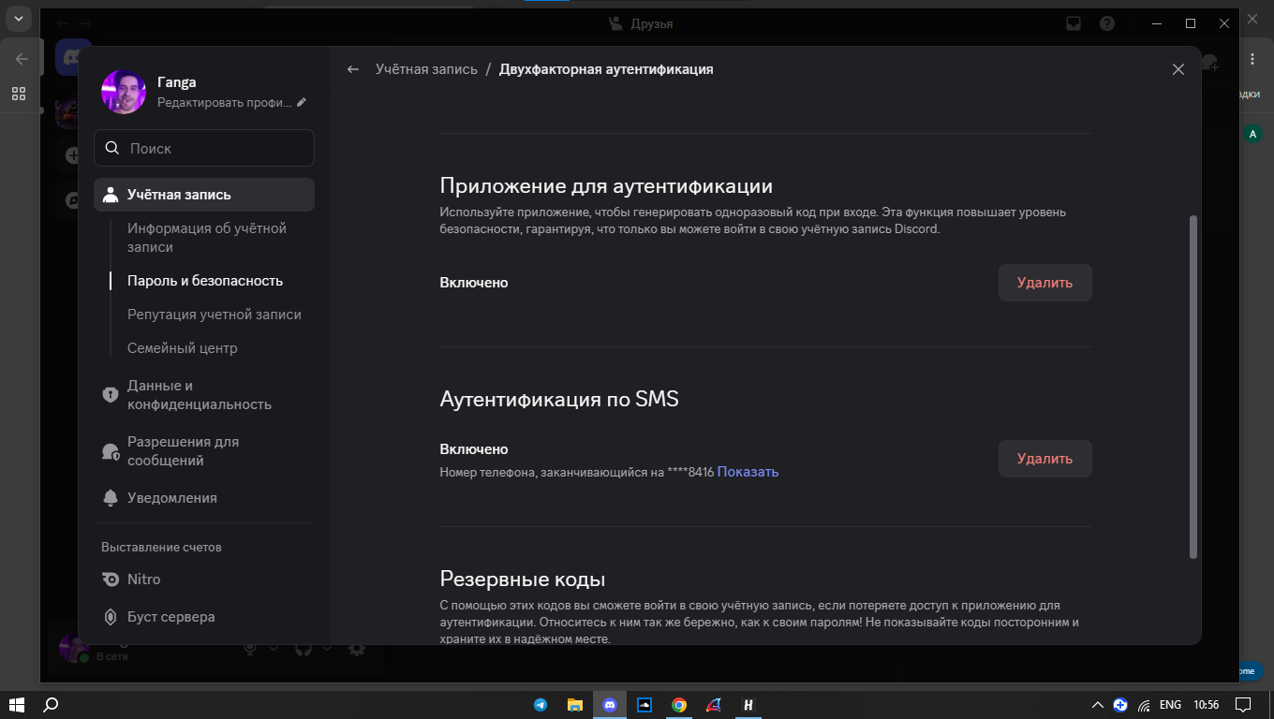
Task: Expand the system tray hidden icons arrow
Action: (x=1098, y=705)
